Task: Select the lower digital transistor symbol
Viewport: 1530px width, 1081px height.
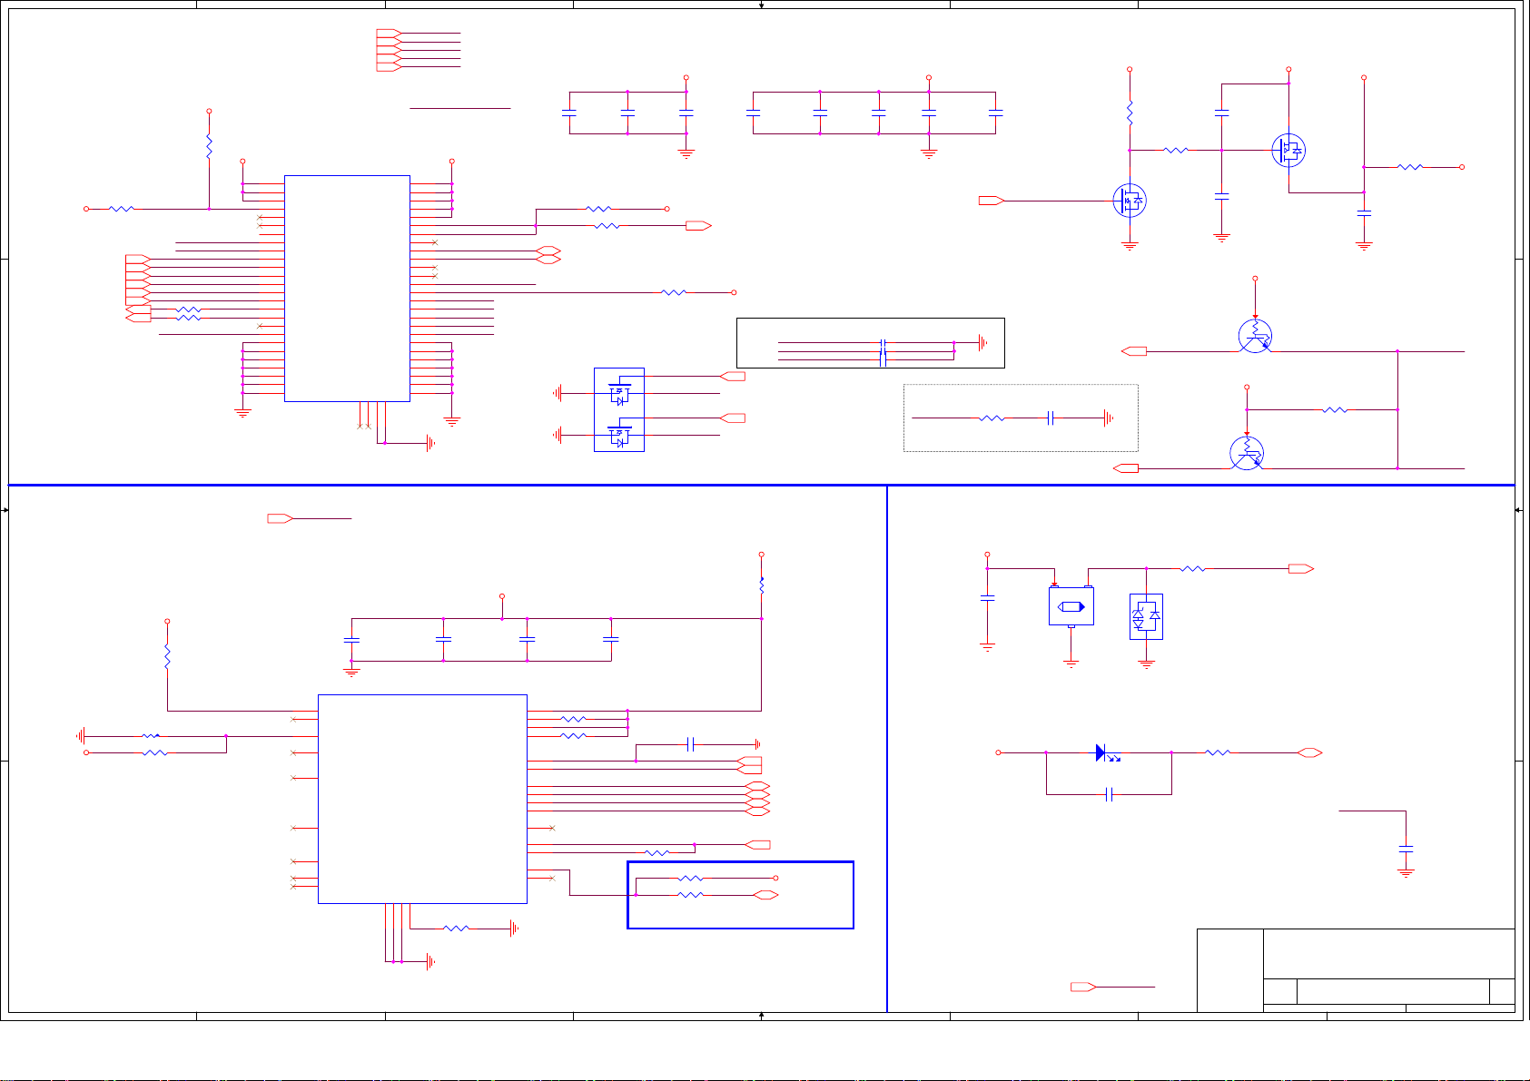Action: point(1247,453)
